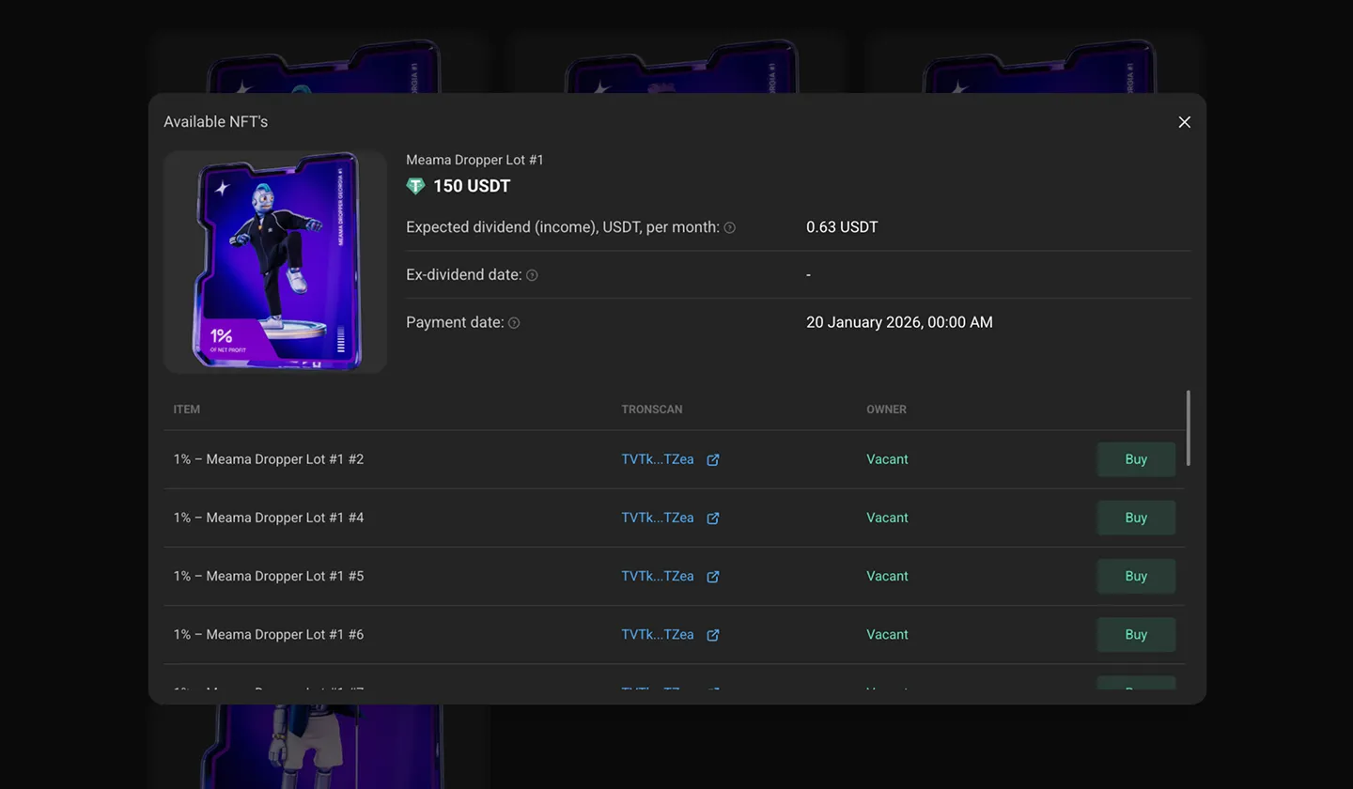Open info icon beside Ex-dividend date
Screen dimensions: 1353x789
(532, 275)
